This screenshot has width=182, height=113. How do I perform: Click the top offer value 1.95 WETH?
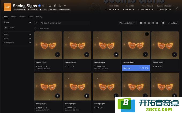point(128,10)
